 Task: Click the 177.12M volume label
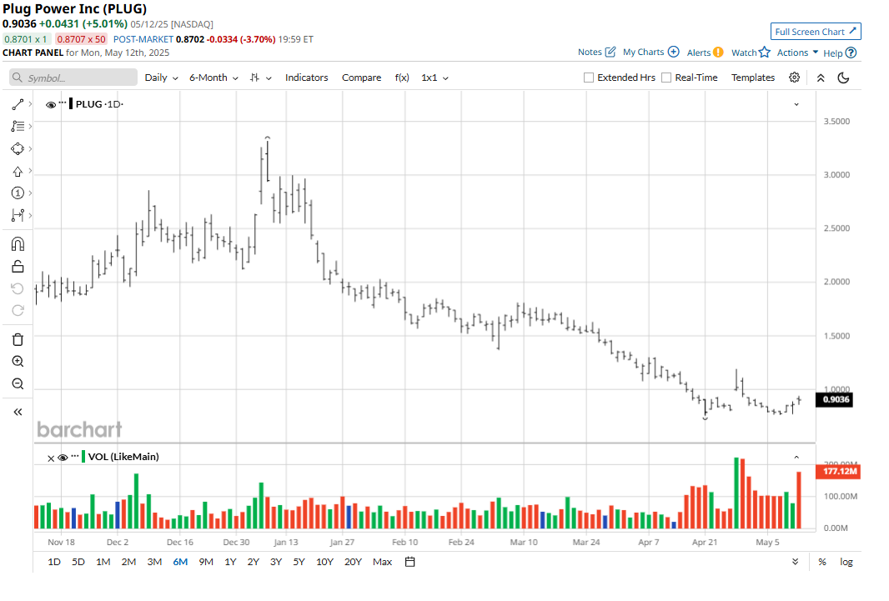838,471
